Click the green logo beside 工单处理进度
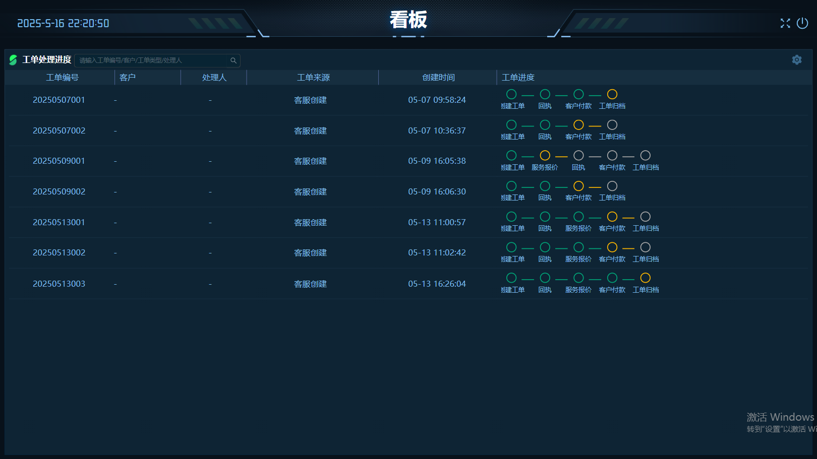The image size is (817, 459). pyautogui.click(x=13, y=60)
